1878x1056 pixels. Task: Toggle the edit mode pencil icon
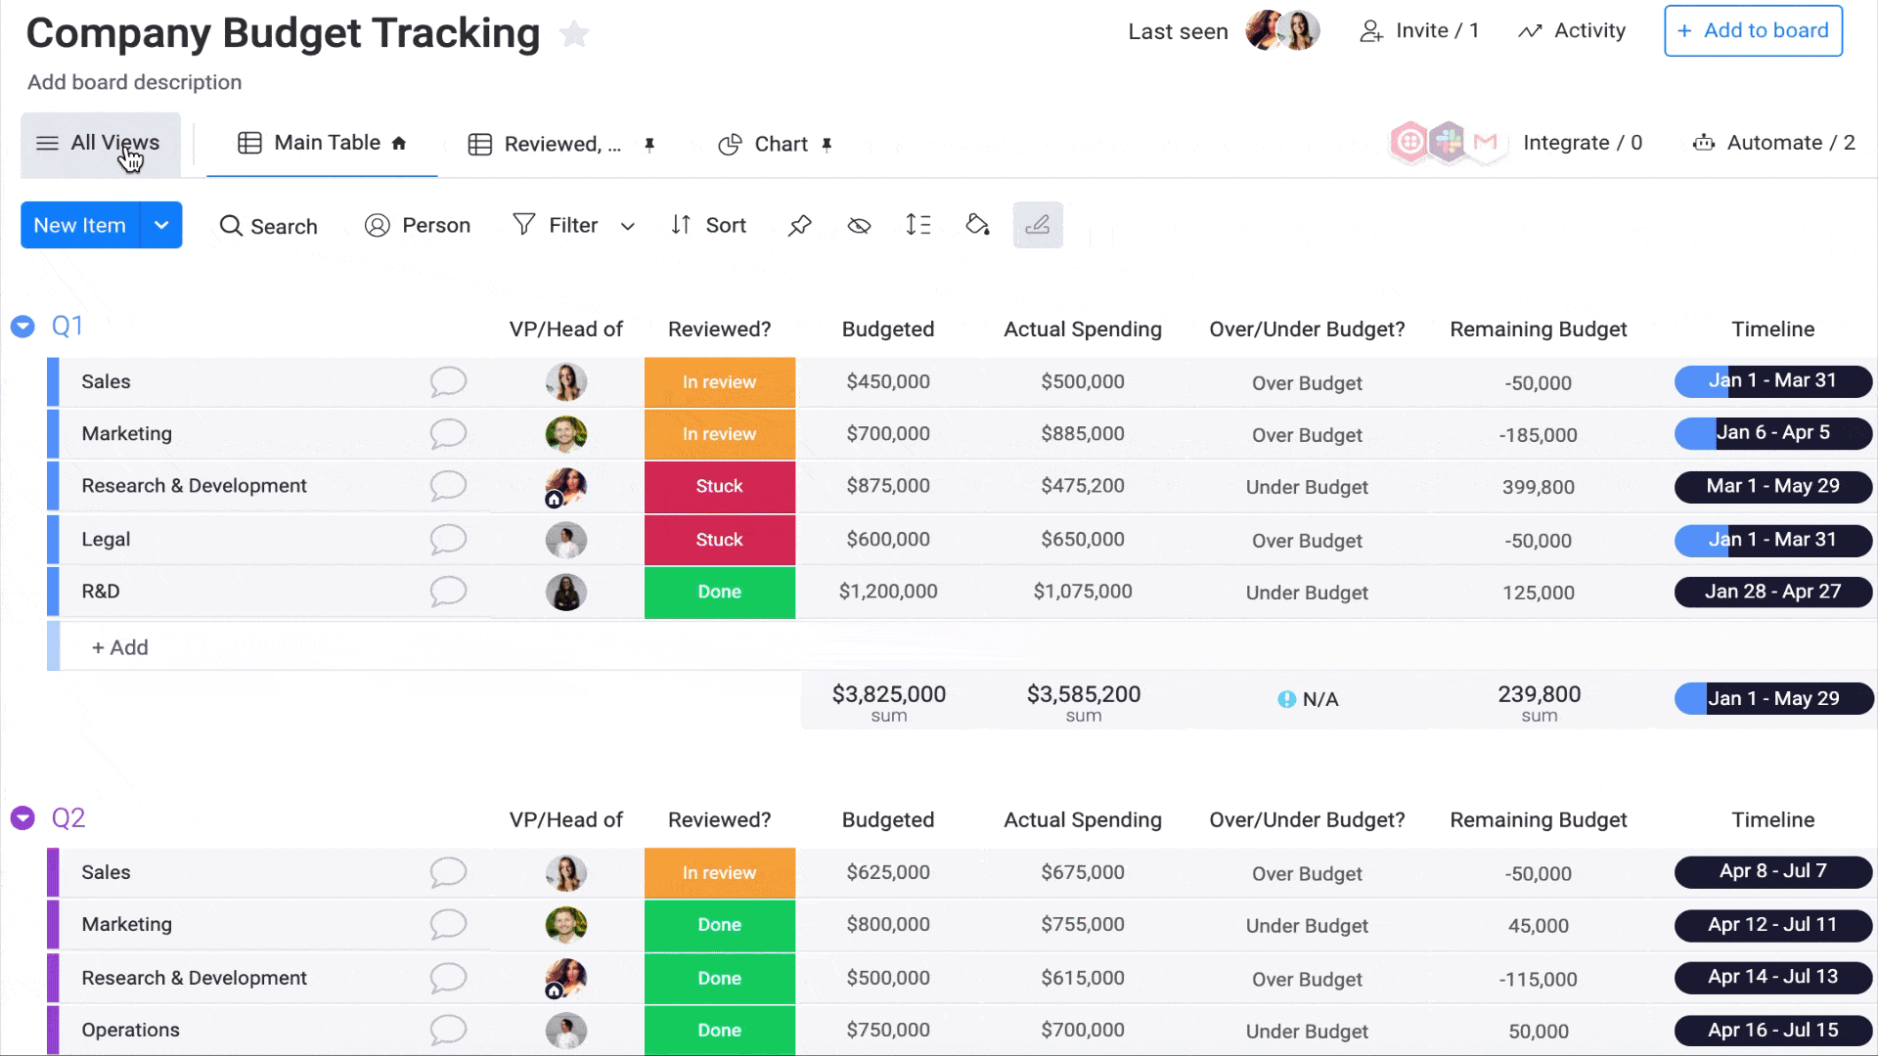point(1037,225)
